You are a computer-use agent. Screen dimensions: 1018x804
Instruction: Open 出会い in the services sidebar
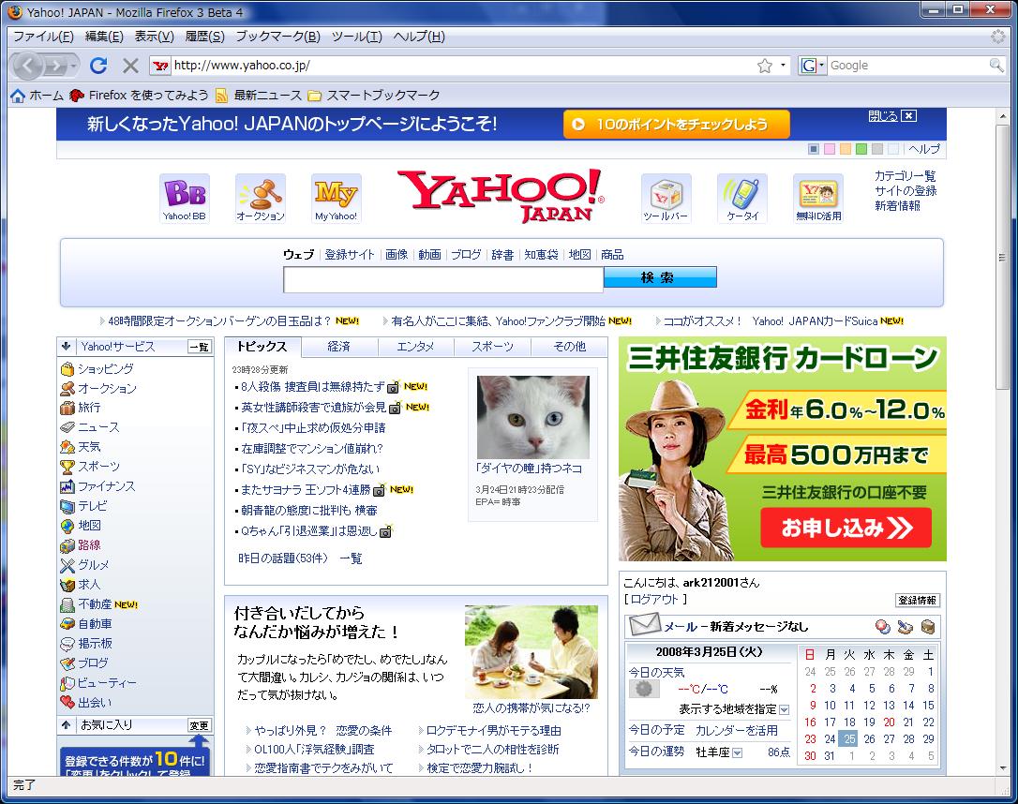(x=95, y=702)
